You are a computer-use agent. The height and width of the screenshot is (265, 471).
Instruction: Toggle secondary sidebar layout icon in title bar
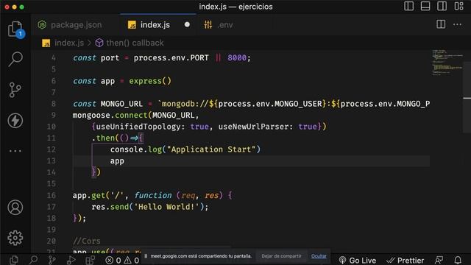click(442, 7)
